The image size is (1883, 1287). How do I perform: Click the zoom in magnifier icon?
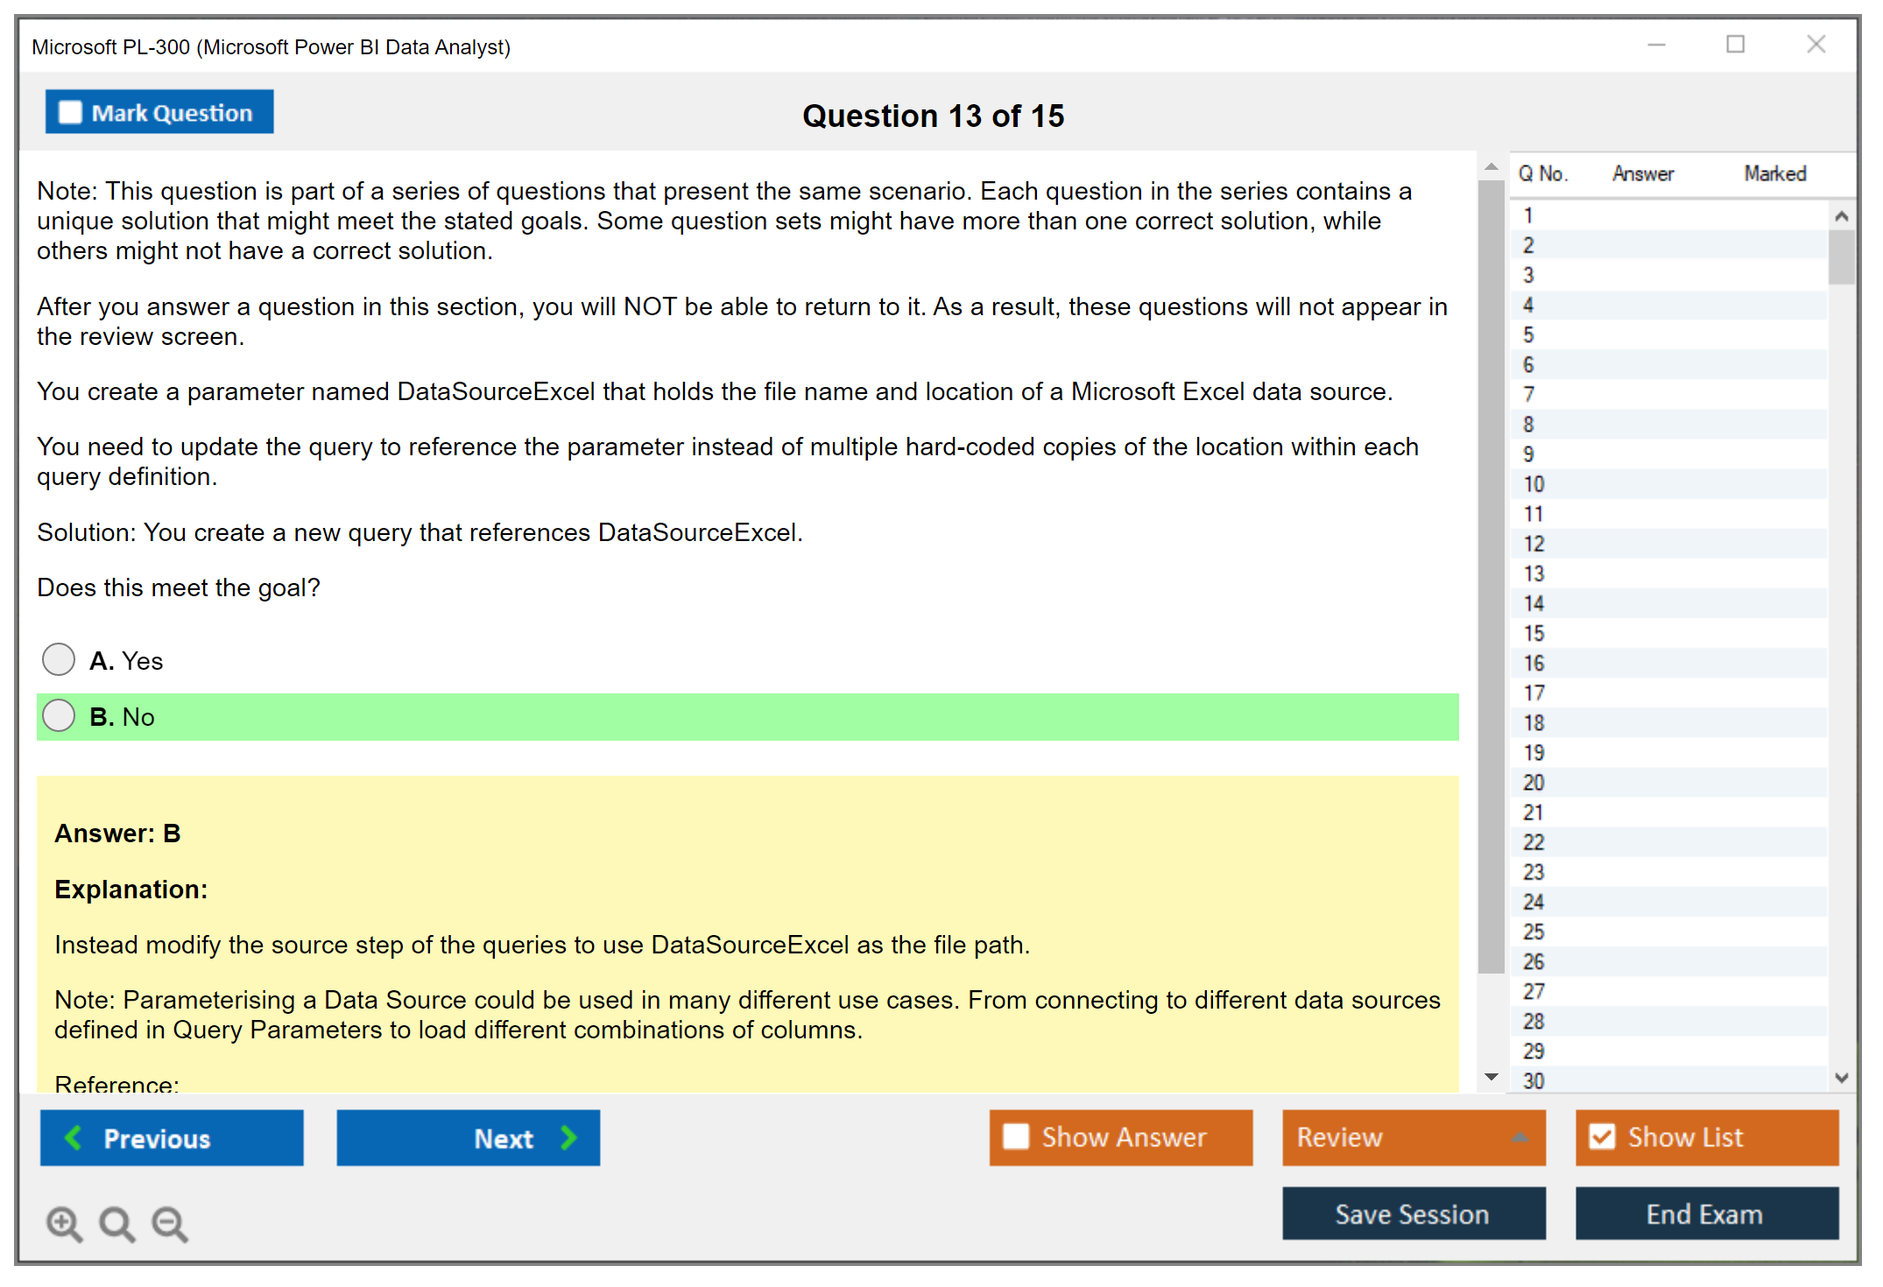click(64, 1223)
